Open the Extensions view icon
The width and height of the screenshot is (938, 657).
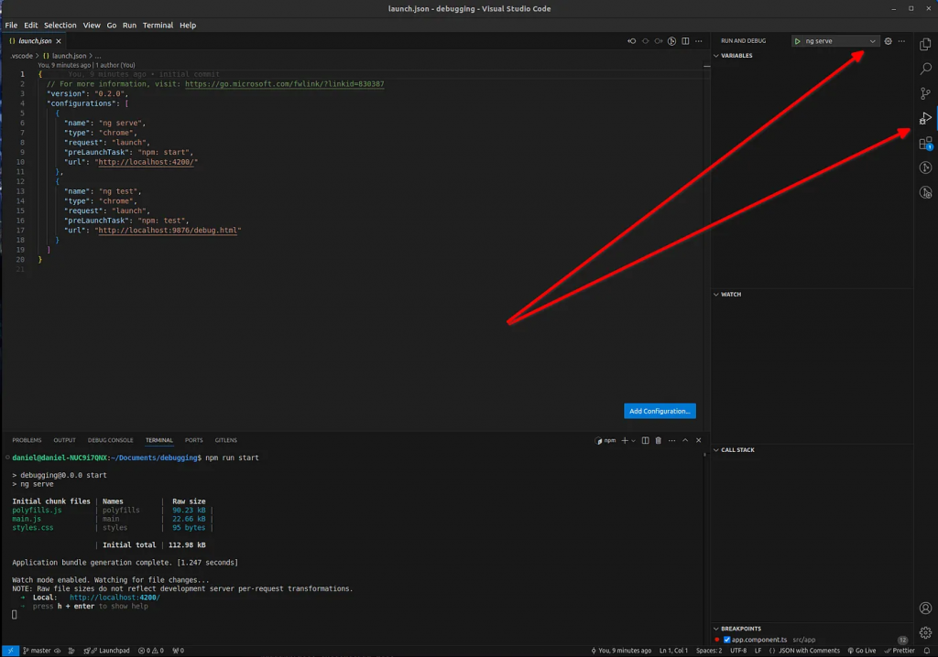click(925, 144)
